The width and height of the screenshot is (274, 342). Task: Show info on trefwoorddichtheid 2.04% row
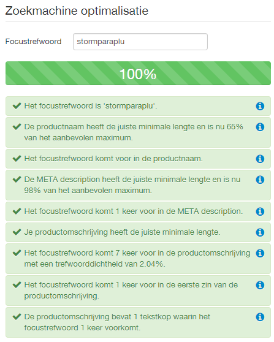[260, 253]
